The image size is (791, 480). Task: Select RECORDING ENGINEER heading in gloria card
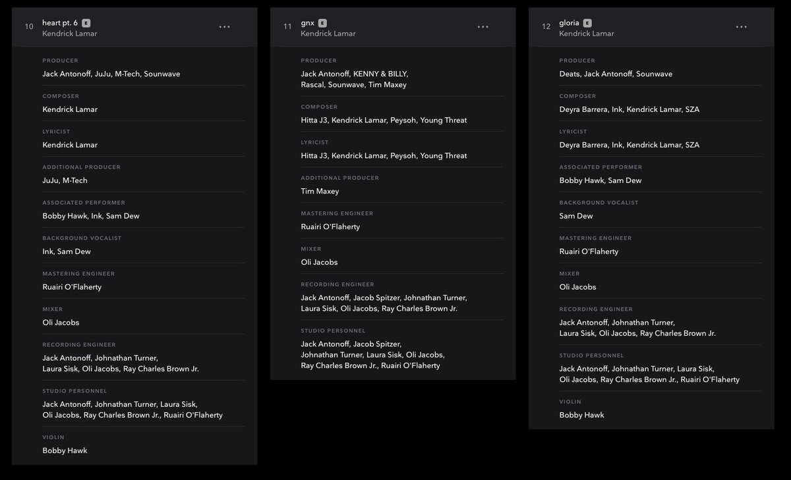click(x=596, y=309)
